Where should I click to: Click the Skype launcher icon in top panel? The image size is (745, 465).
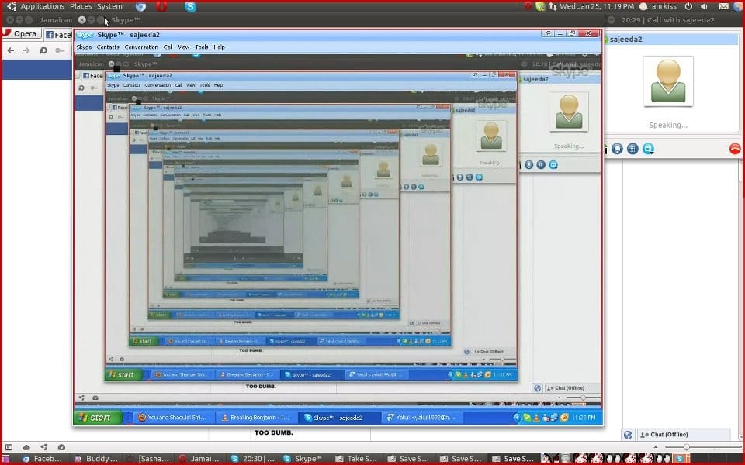(x=191, y=7)
